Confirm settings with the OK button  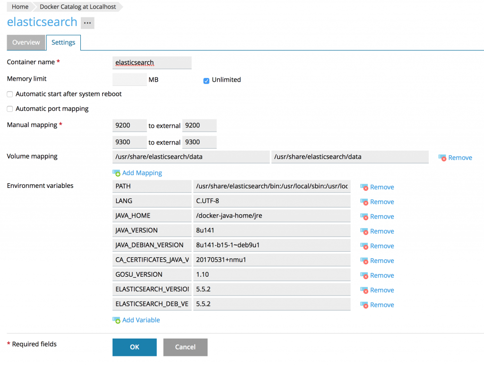pyautogui.click(x=135, y=347)
